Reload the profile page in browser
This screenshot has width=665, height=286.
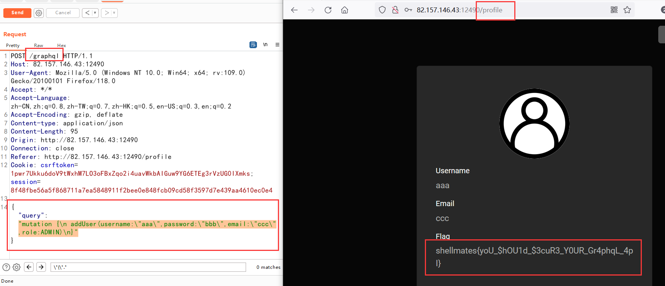(x=328, y=10)
